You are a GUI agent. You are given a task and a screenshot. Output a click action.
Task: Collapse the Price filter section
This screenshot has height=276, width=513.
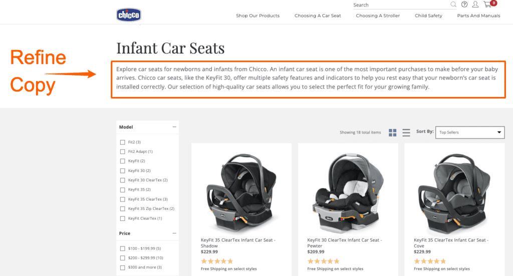pyautogui.click(x=174, y=233)
